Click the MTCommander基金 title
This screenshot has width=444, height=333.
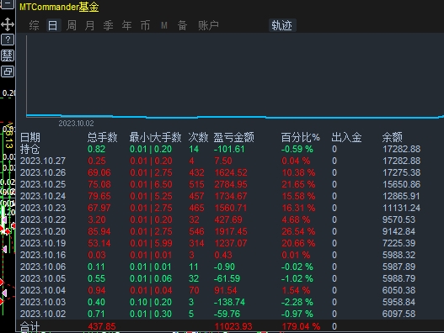[x=59, y=7]
